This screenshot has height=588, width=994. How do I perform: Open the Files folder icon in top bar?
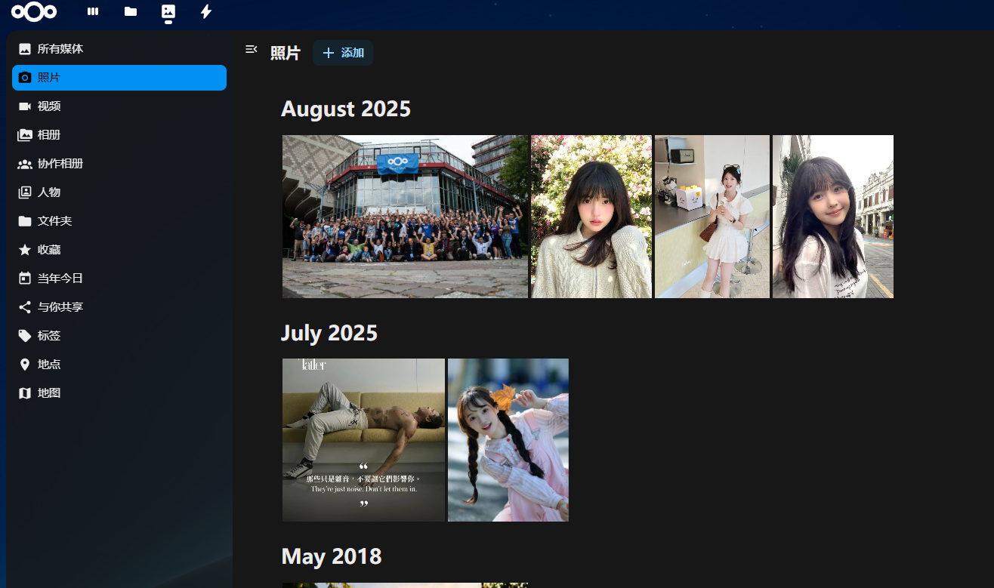pos(131,11)
